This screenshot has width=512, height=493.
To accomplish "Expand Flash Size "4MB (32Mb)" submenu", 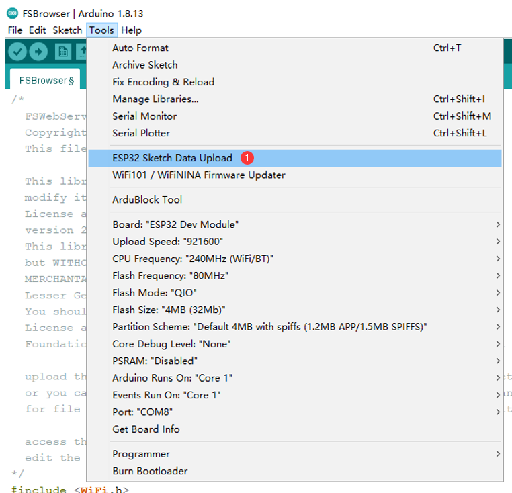I will tap(295, 310).
